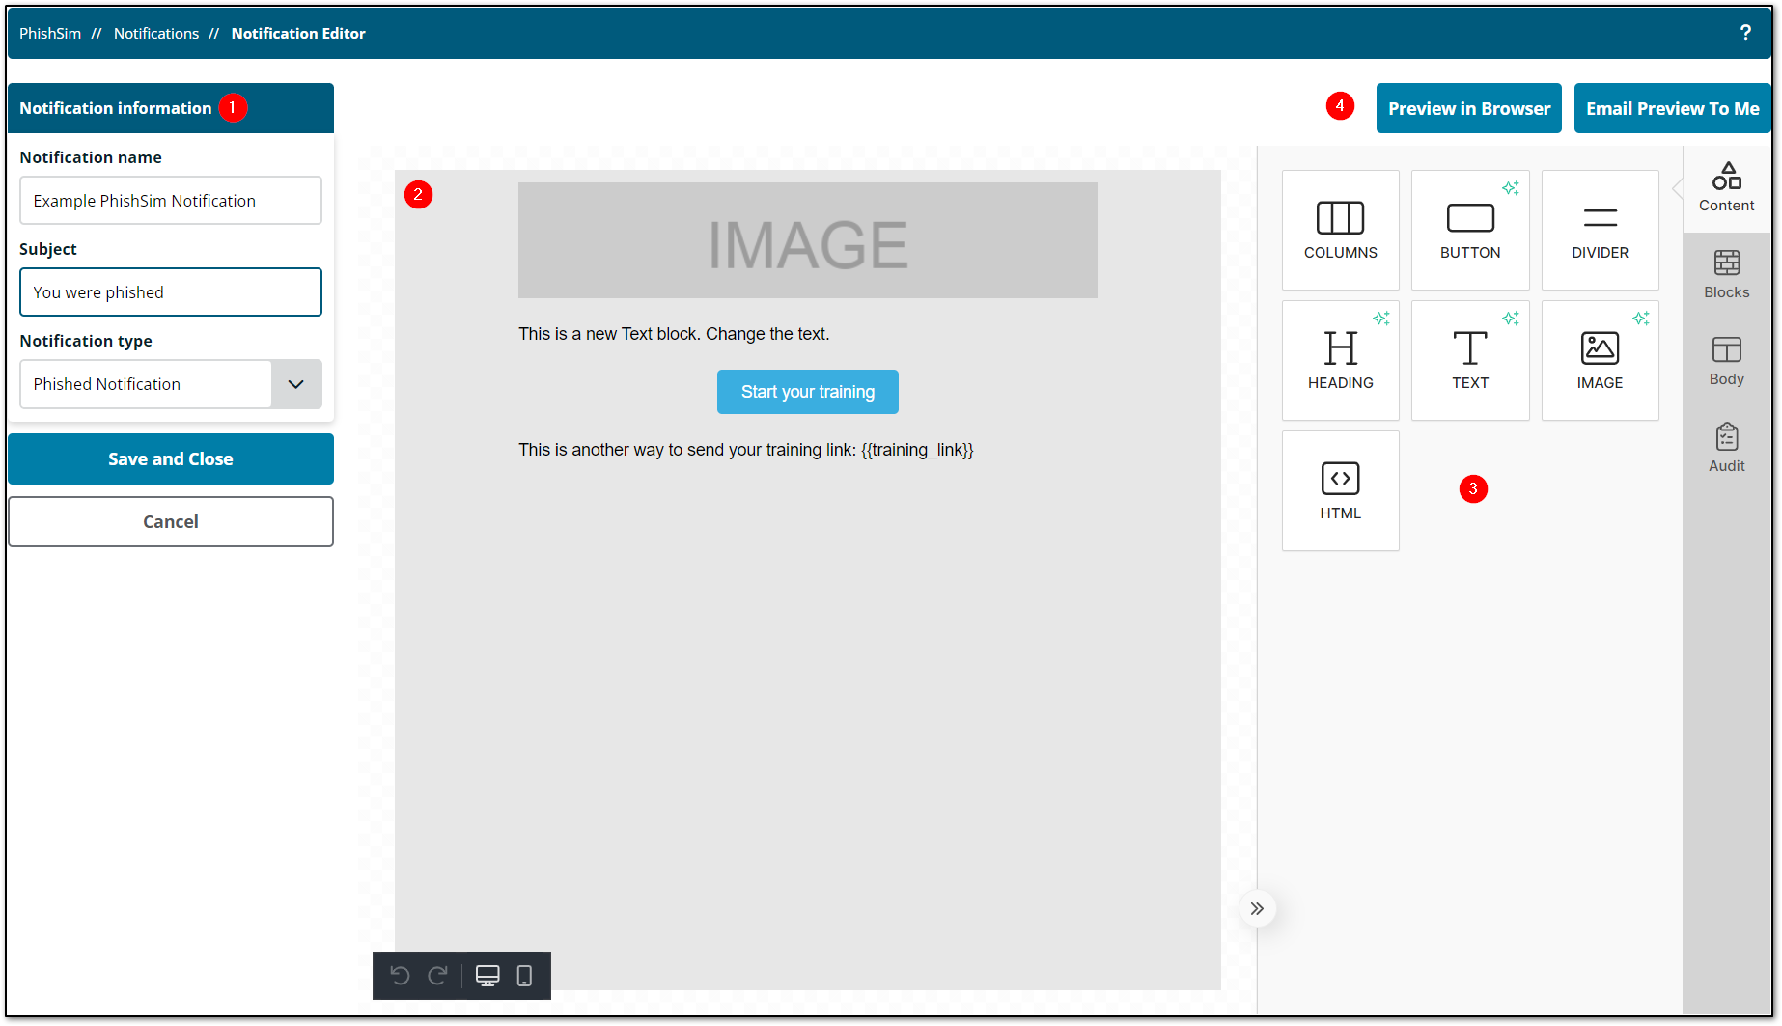Select the COLUMNS content block

[1340, 230]
